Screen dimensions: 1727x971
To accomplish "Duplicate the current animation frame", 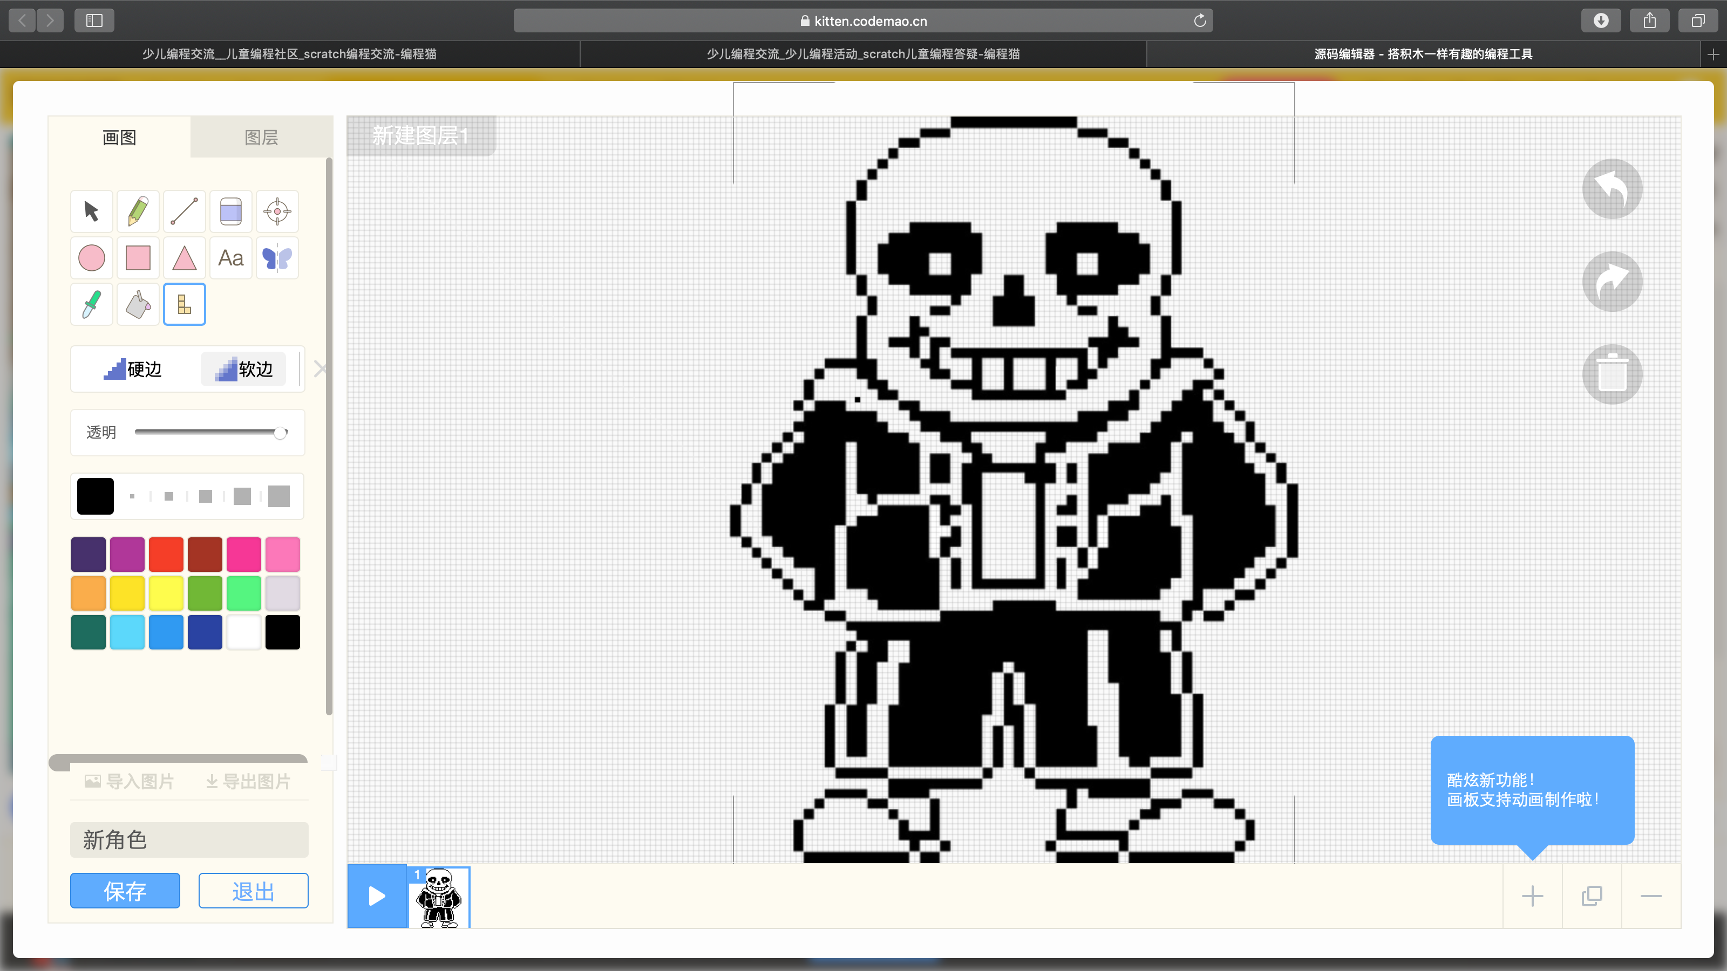I will point(1592,896).
